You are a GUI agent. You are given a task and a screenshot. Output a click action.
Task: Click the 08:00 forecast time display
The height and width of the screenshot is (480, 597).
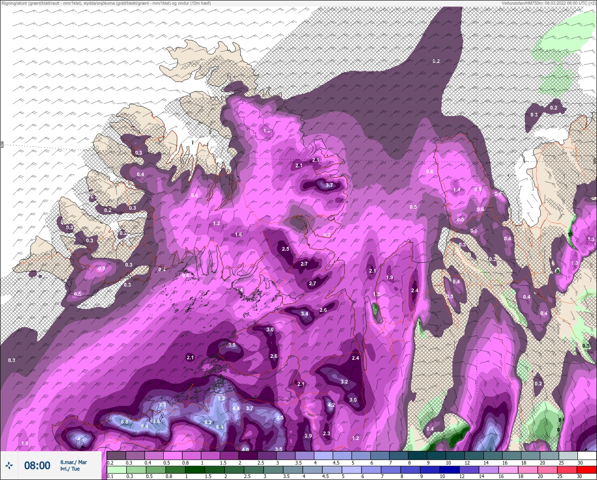(37, 465)
